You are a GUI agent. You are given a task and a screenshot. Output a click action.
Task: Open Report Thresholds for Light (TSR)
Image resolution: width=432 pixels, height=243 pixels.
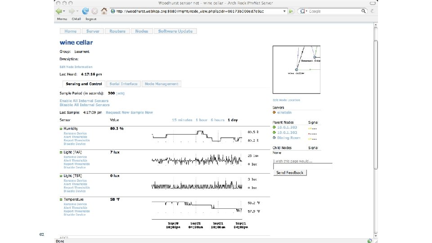click(x=77, y=188)
